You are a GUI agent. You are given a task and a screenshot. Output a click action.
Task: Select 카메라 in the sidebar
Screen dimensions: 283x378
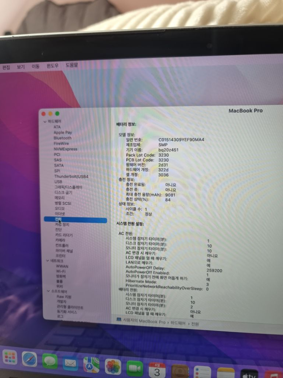point(60,240)
